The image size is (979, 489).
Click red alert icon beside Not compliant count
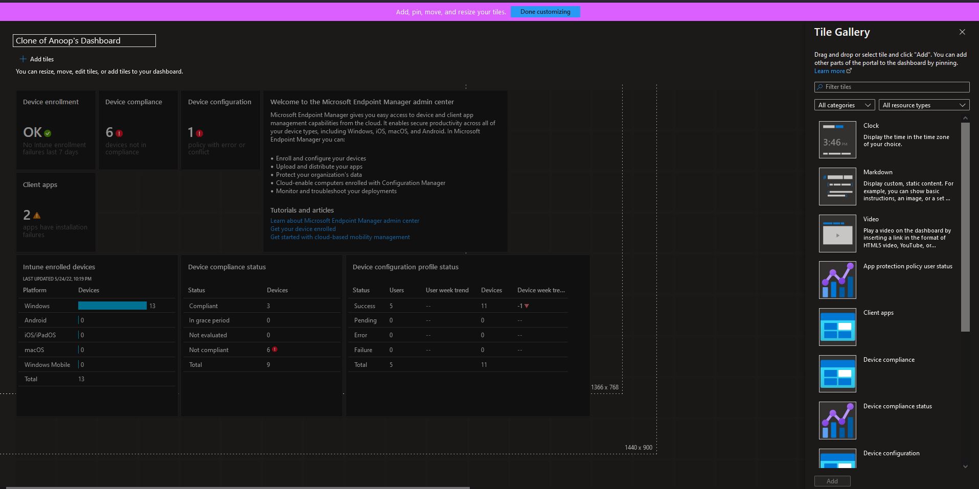[275, 350]
